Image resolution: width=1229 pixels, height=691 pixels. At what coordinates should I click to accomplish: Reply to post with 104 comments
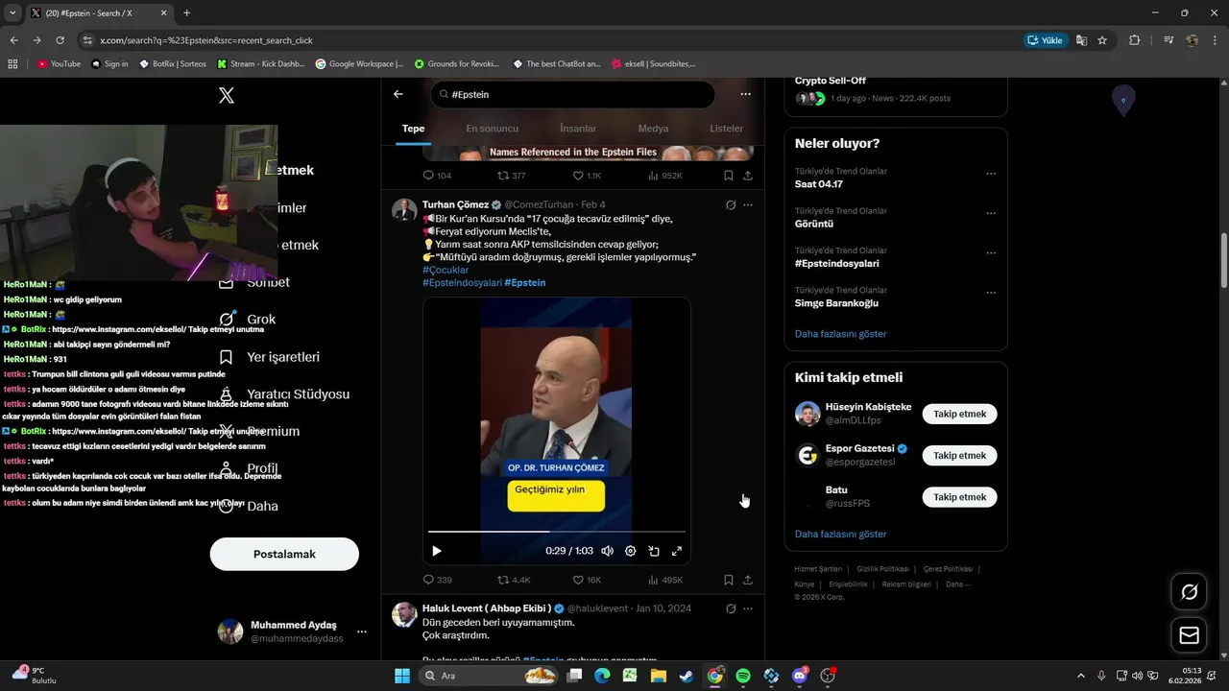(437, 176)
